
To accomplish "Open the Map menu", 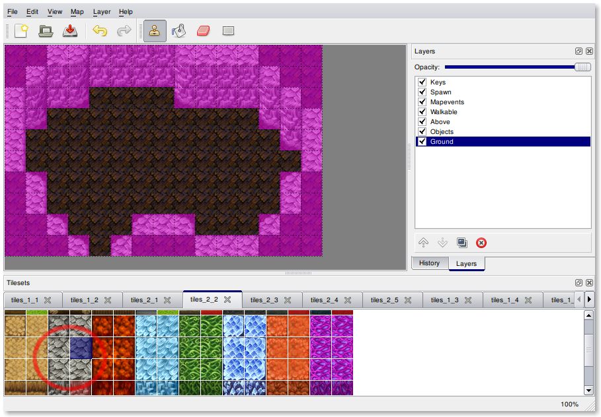I will [77, 12].
